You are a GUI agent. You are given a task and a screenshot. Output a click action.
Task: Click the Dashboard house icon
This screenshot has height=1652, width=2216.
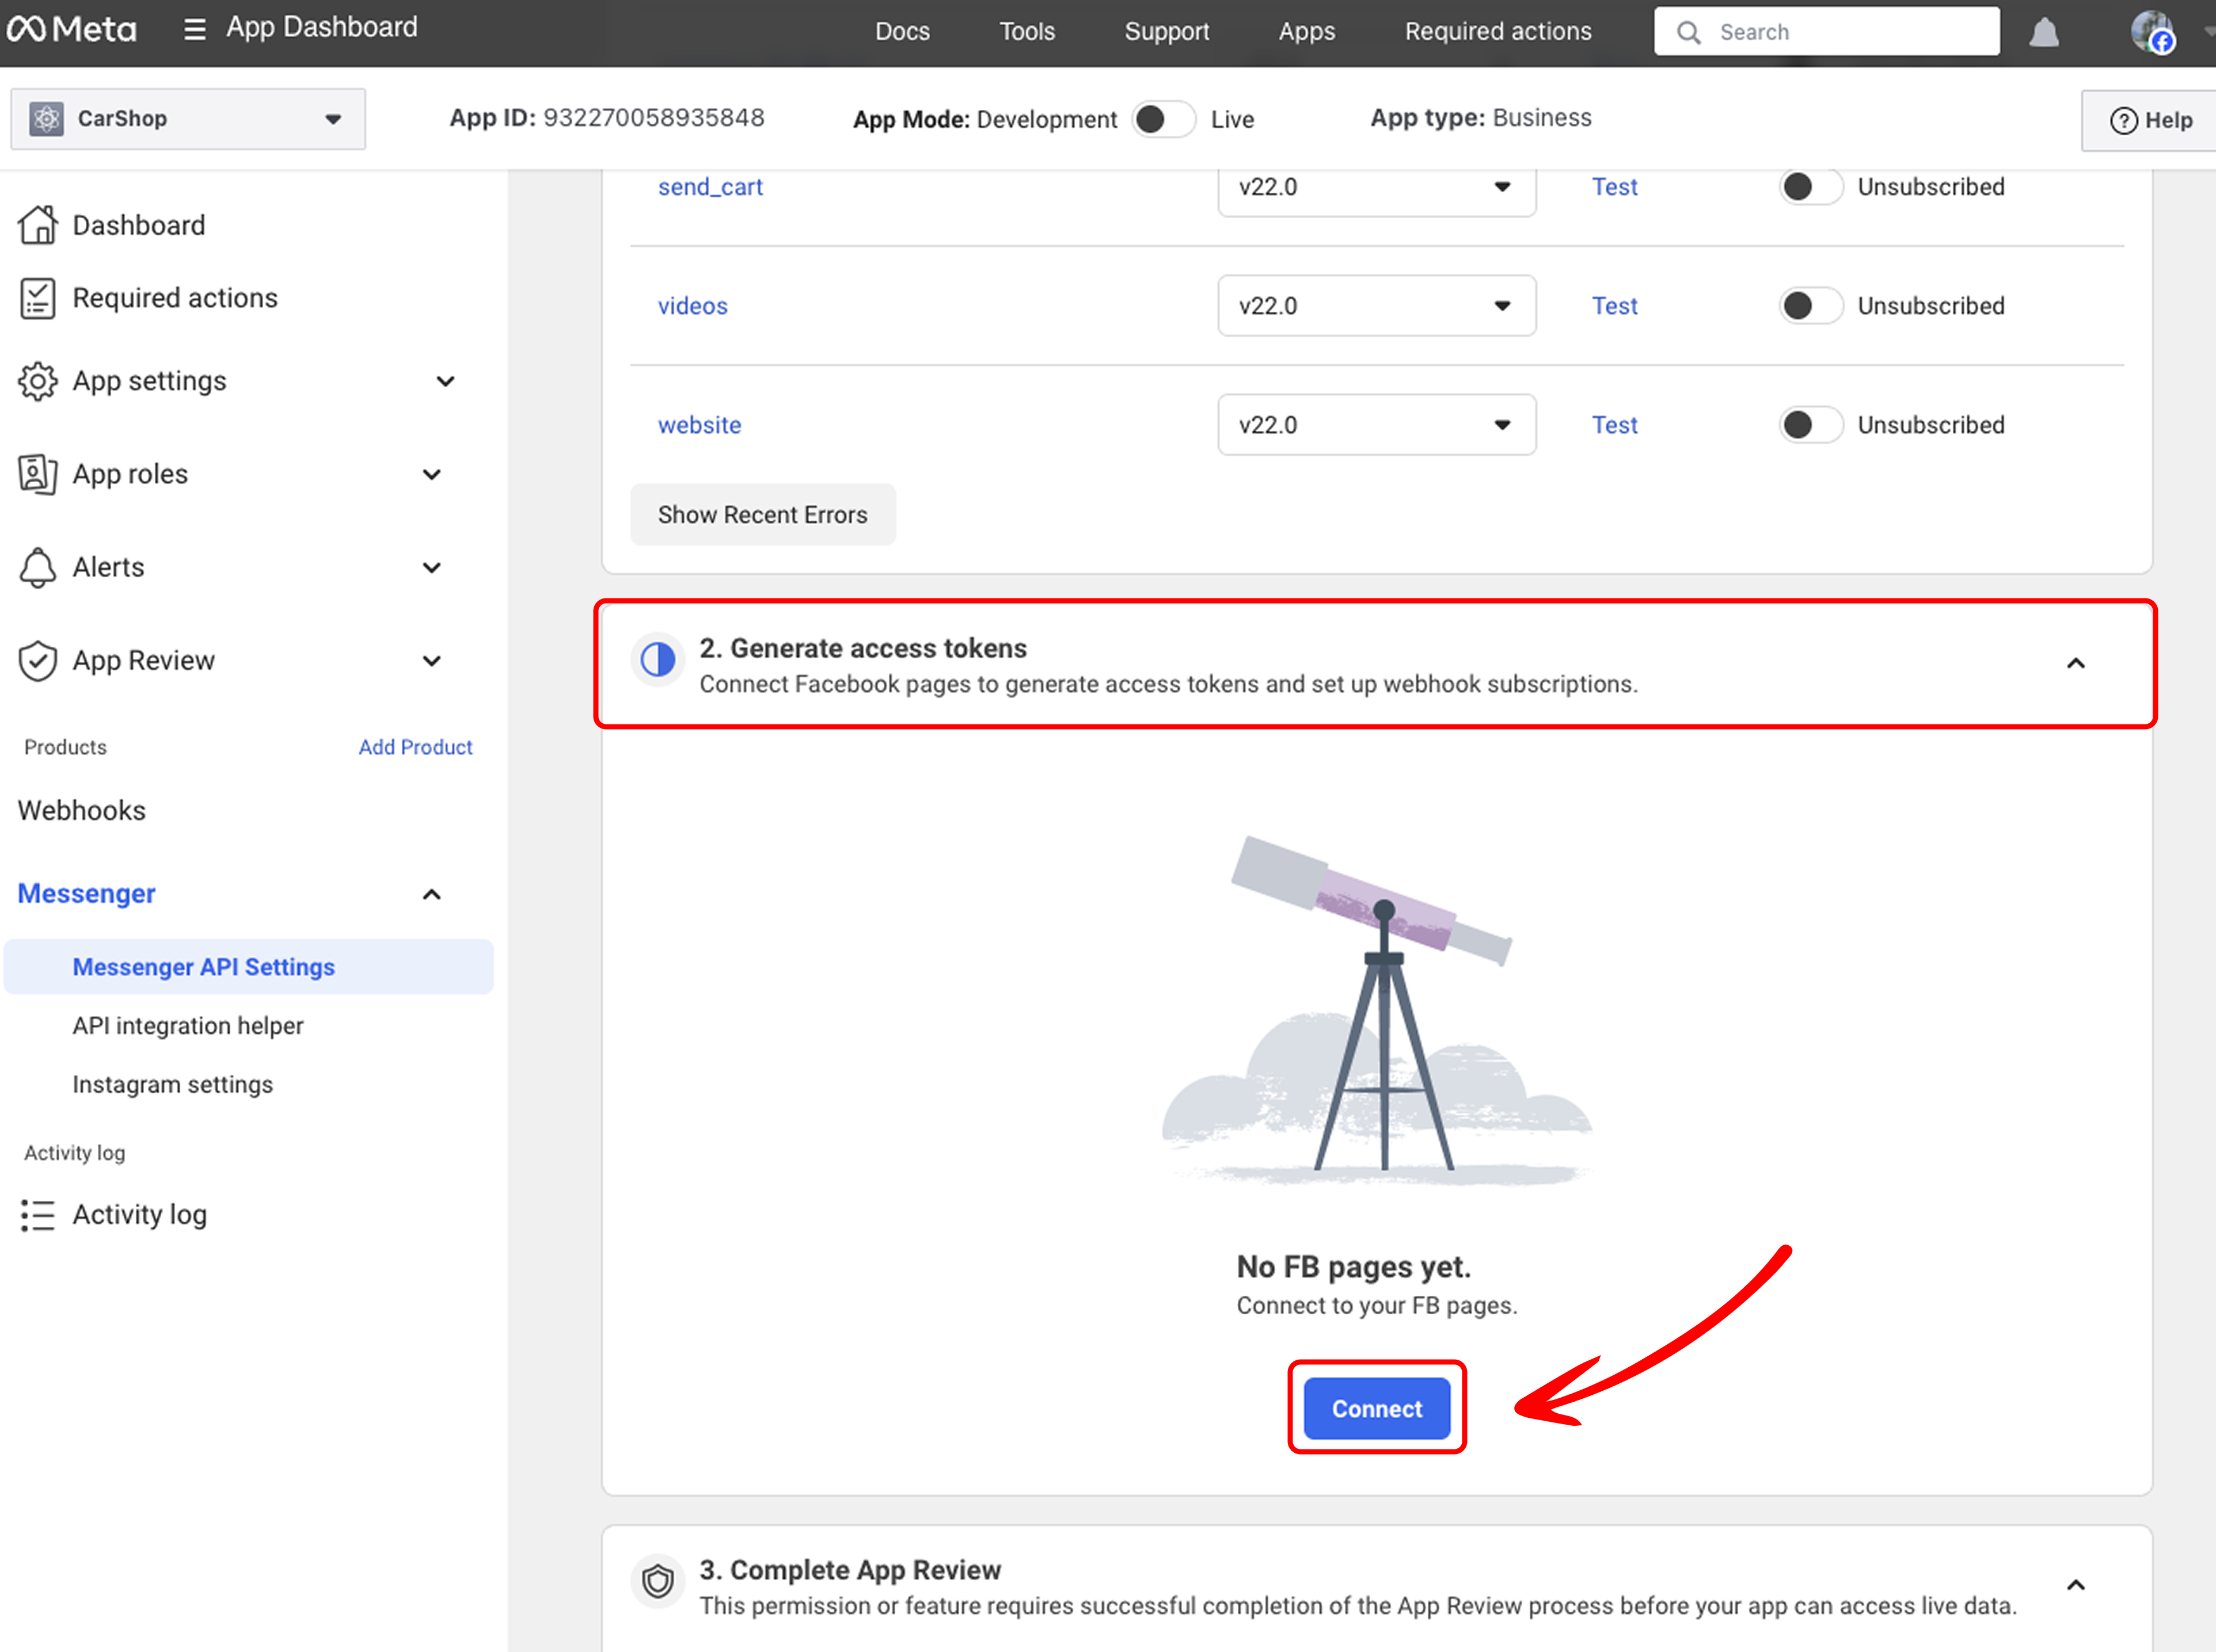pyautogui.click(x=38, y=225)
